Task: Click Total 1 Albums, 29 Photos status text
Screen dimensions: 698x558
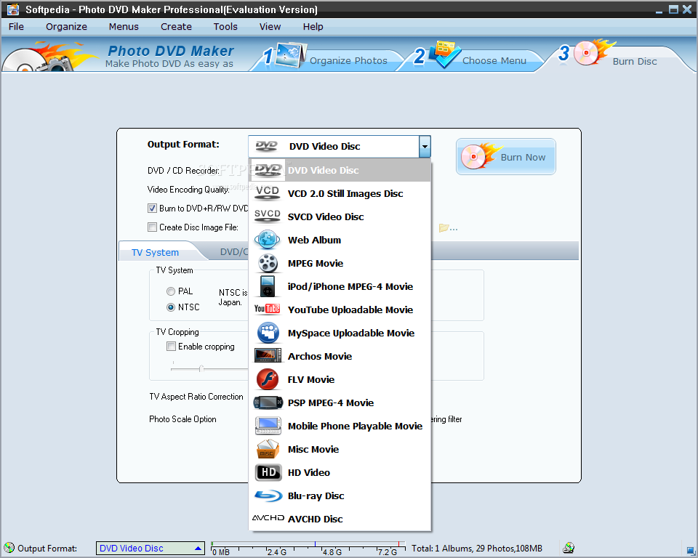Action: click(477, 549)
